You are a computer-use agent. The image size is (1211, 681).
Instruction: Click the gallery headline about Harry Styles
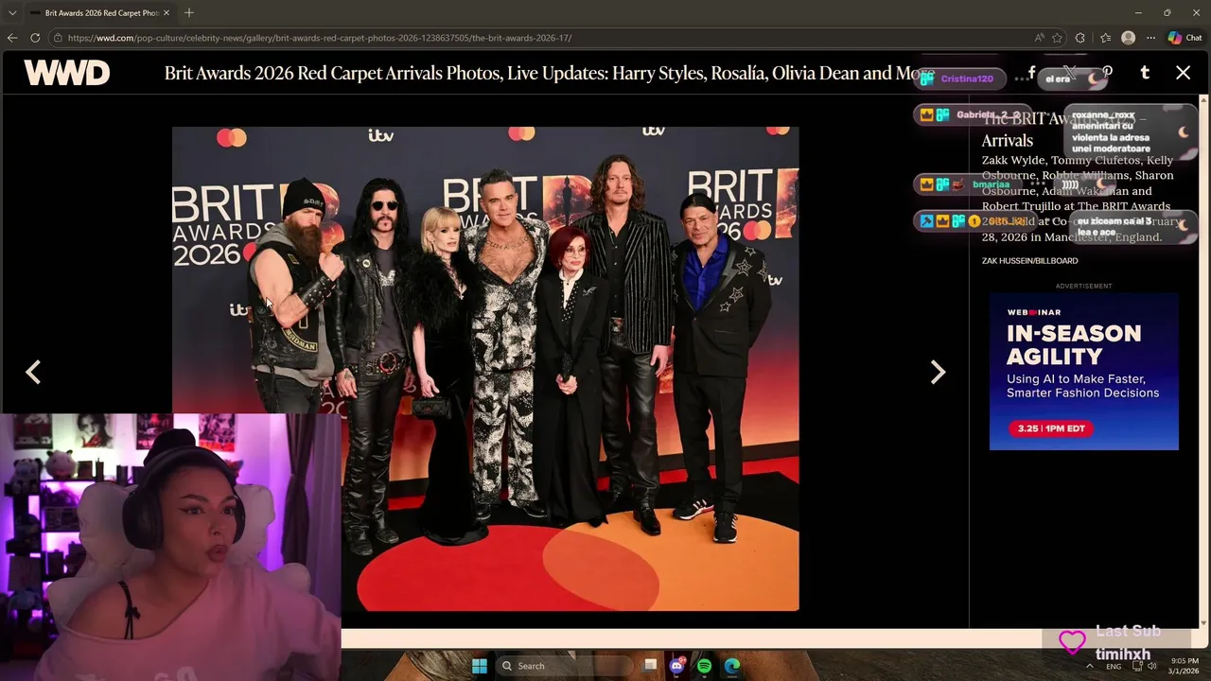pyautogui.click(x=549, y=73)
